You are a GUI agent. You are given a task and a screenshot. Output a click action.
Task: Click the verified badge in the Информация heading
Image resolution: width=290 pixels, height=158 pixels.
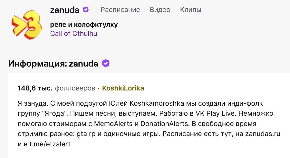106,63
